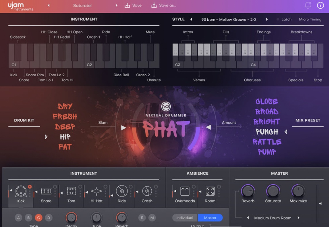Toggle the Room power indicator
329x227 pixels.
[219, 187]
